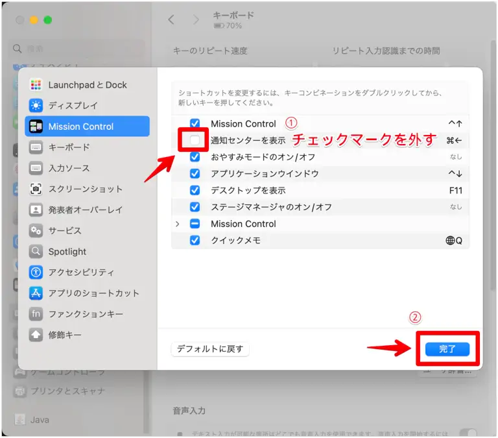Select the ファンクションキー fn icon
This screenshot has height=438, width=498.
click(36, 314)
